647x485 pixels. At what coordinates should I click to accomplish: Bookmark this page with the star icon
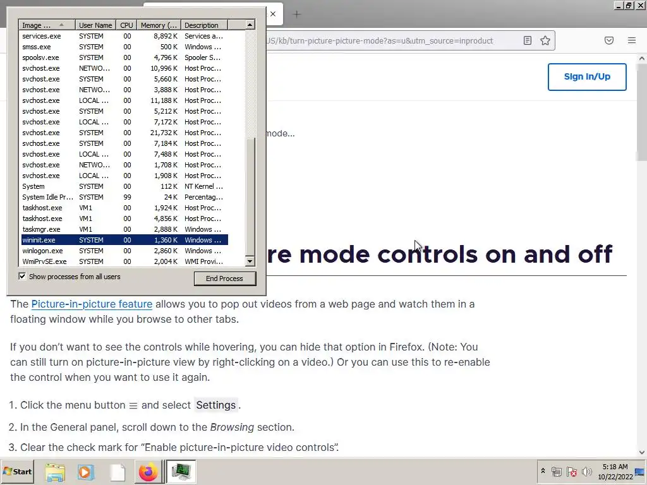point(545,40)
